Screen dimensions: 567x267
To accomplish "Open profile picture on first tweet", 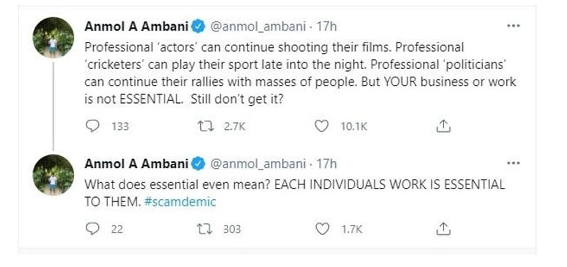I will (53, 38).
